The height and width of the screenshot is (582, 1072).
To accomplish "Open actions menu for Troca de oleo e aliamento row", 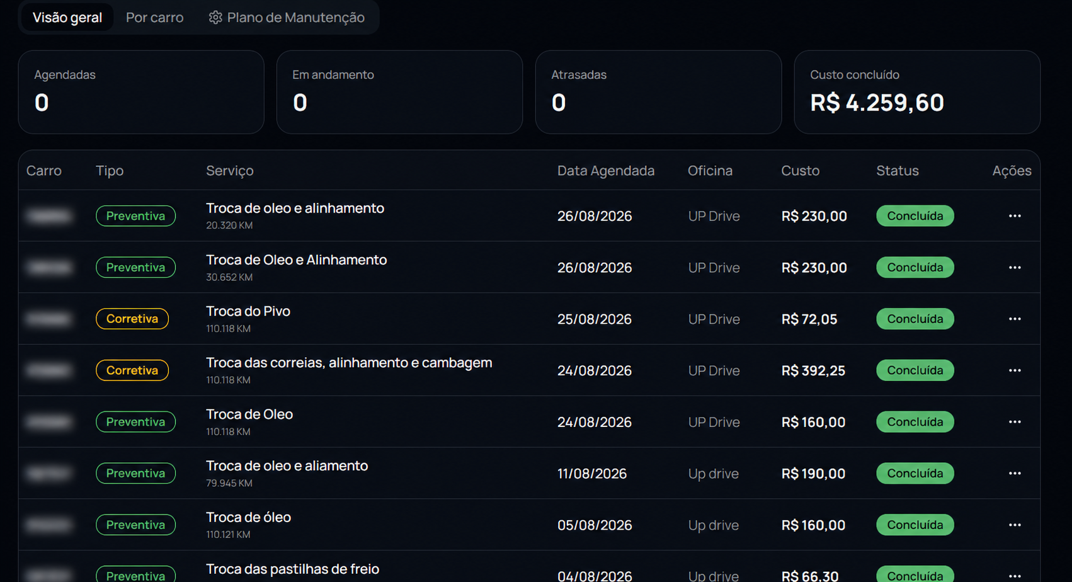I will 1014,474.
